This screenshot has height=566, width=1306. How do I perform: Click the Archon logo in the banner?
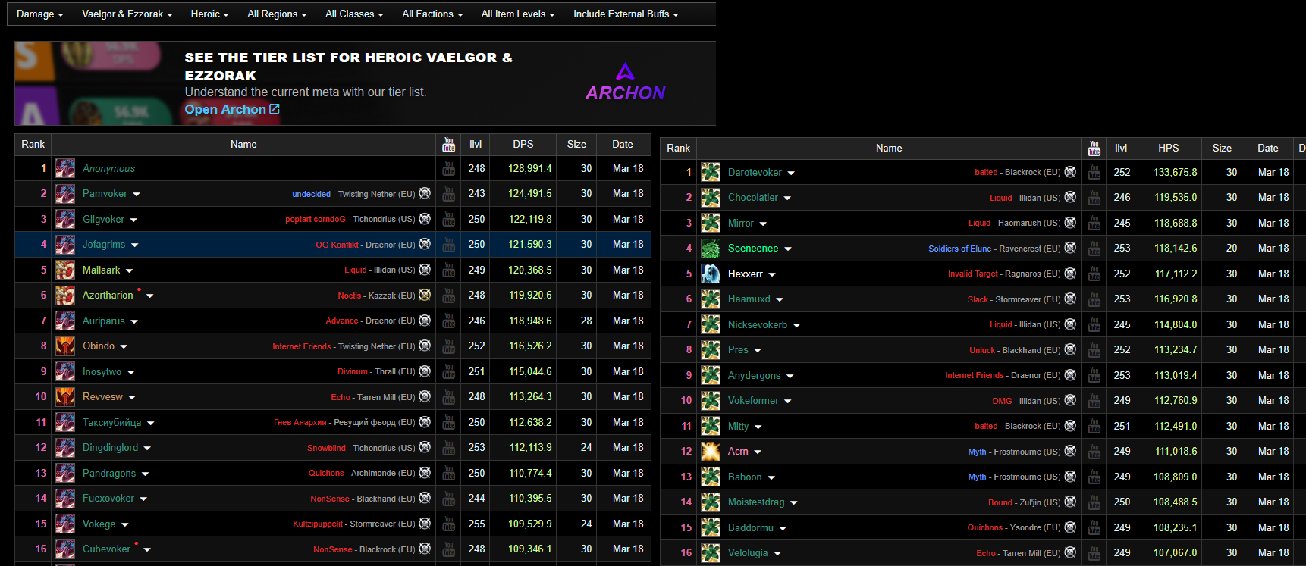click(625, 83)
